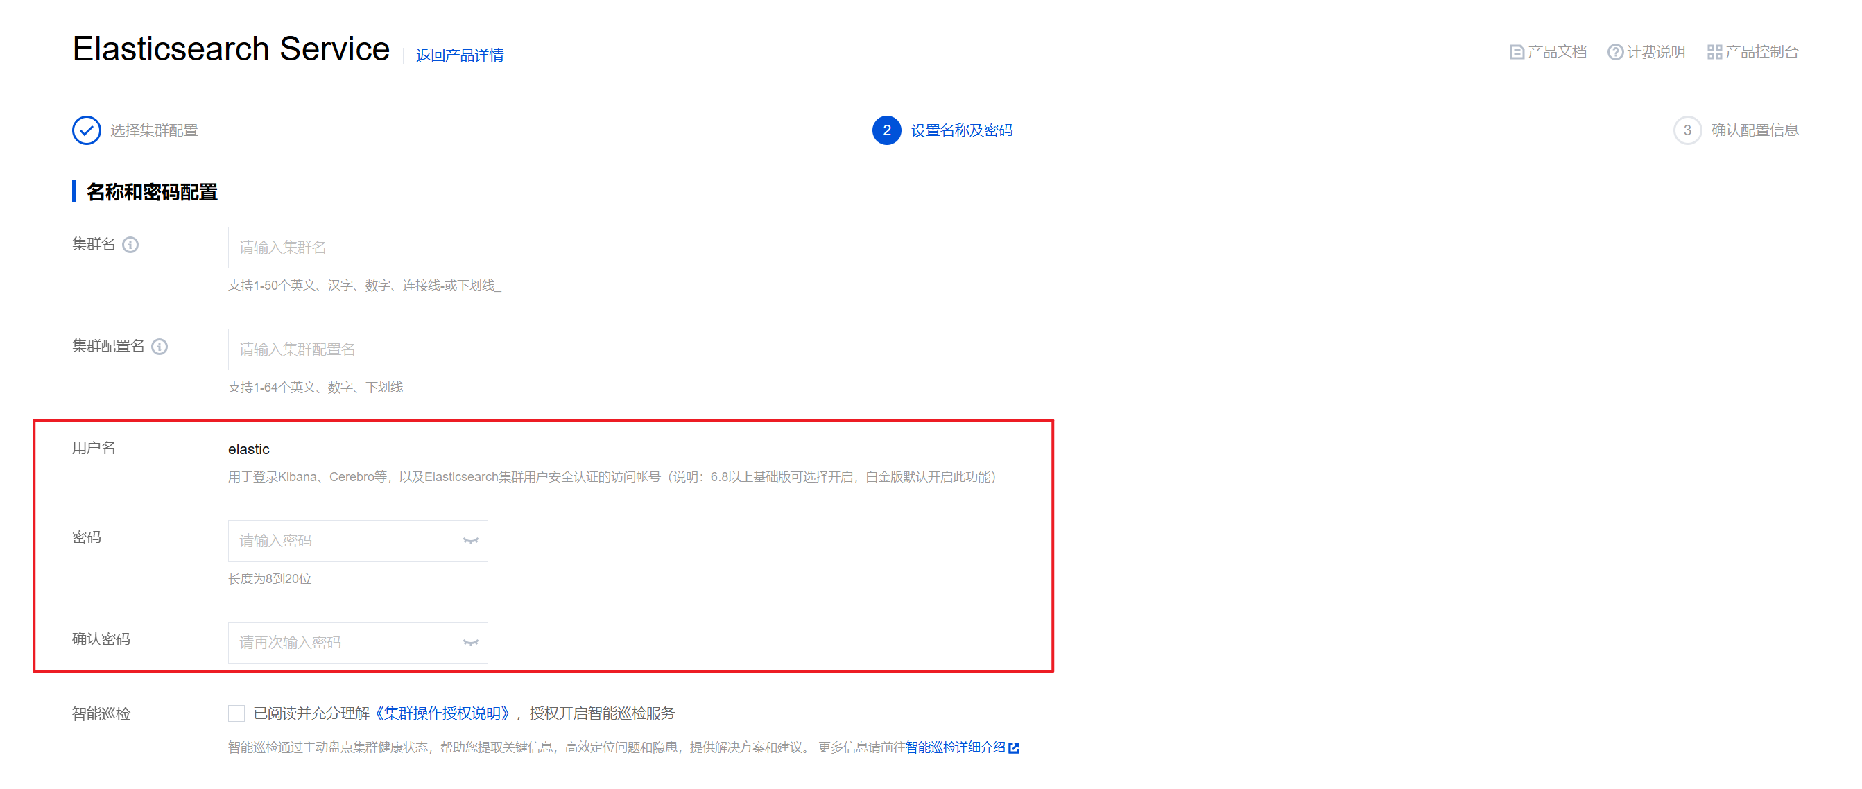Click the 计费说明 question mark icon

pyautogui.click(x=1615, y=52)
